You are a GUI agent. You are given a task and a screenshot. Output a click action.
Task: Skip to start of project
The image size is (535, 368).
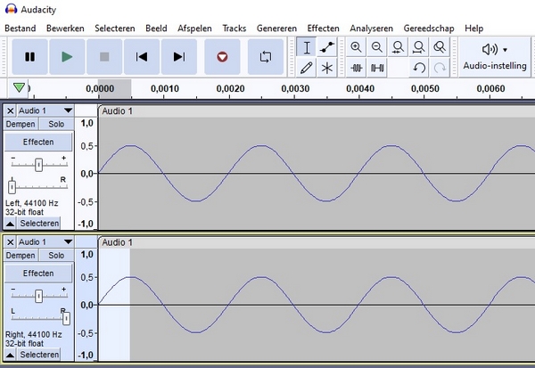point(142,57)
